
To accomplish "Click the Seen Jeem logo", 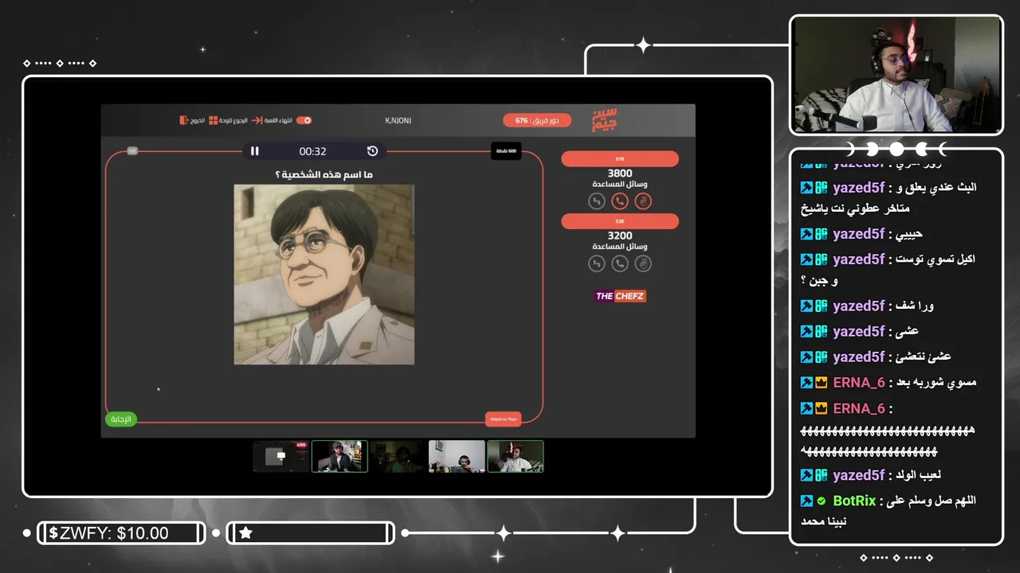I will click(605, 120).
